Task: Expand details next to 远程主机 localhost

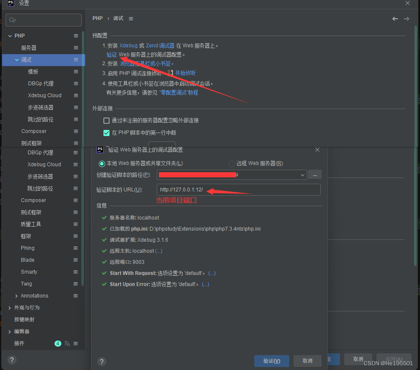Action: 158,251
